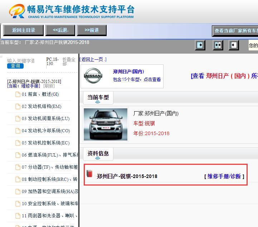Screen dimensions: 258x227
Task: Click the red book icon
Action: (x=89, y=173)
